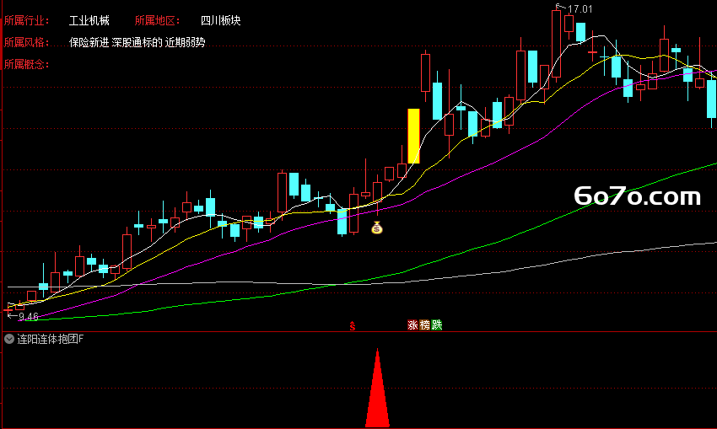Select the 连阳连体抱团F indicator title
The height and width of the screenshot is (429, 717).
pyautogui.click(x=51, y=339)
